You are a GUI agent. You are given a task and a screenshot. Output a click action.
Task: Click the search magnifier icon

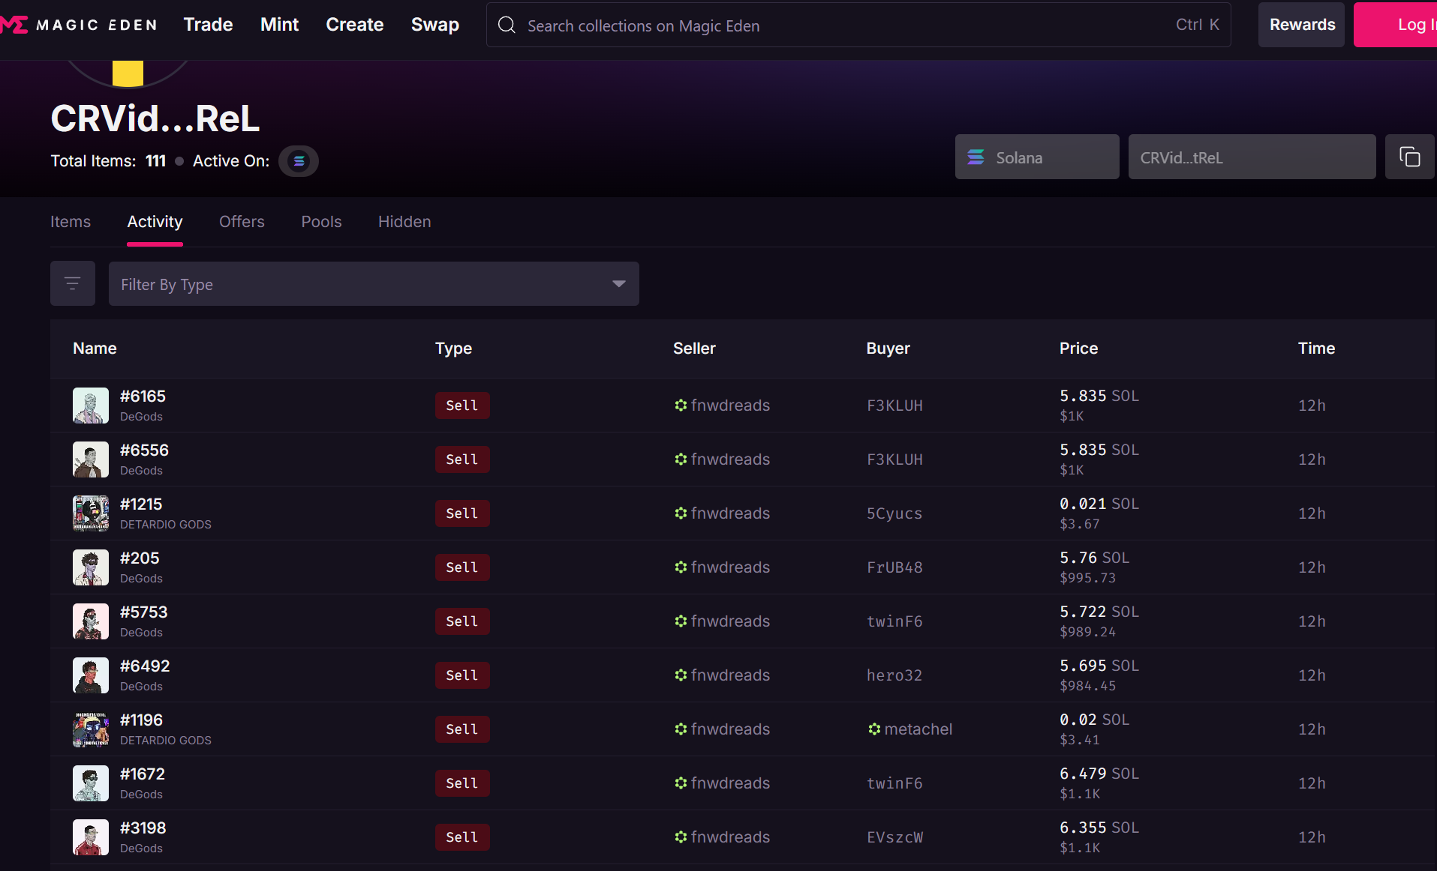point(507,25)
